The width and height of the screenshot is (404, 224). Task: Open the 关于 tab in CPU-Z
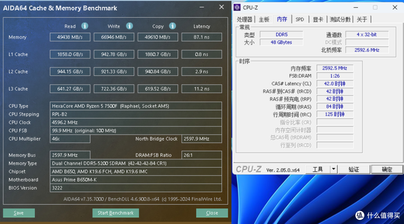[362, 19]
